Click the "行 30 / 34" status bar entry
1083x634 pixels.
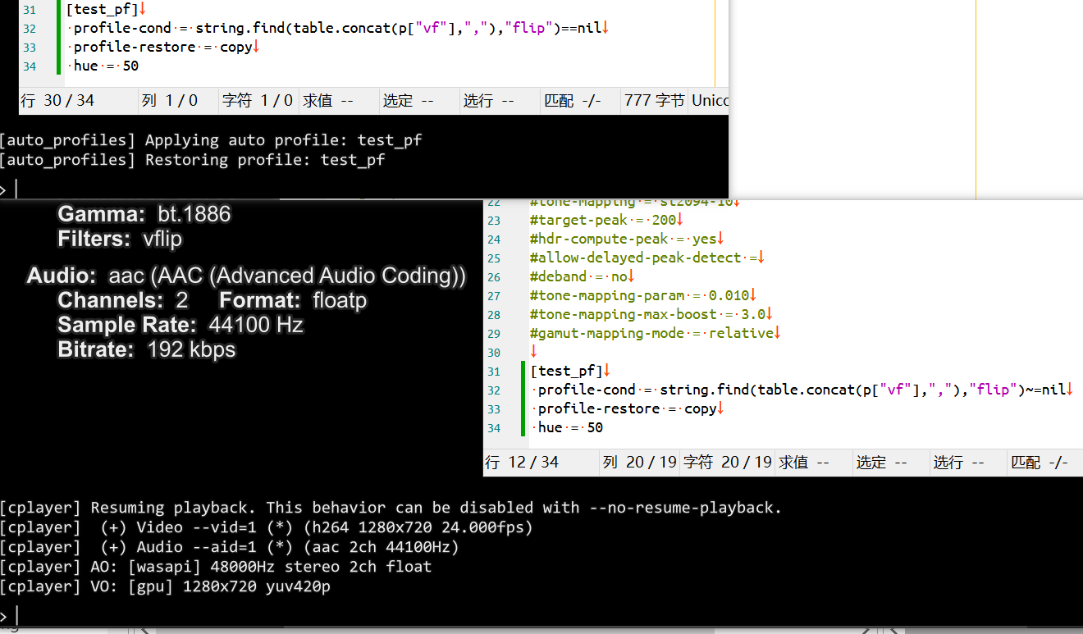tap(57, 101)
